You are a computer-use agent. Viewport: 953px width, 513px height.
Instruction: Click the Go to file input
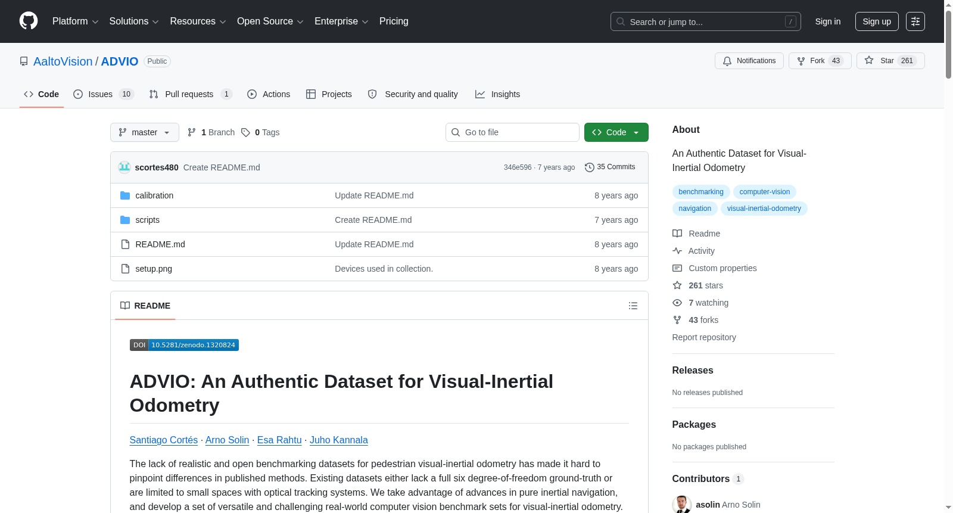512,132
